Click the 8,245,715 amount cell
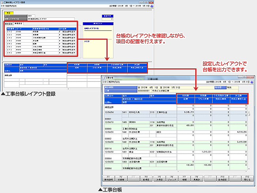The width and height of the screenshot is (257, 193). click(x=186, y=112)
